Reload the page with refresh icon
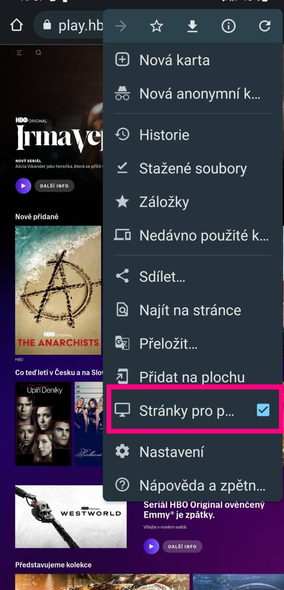Image resolution: width=284 pixels, height=590 pixels. [x=265, y=26]
